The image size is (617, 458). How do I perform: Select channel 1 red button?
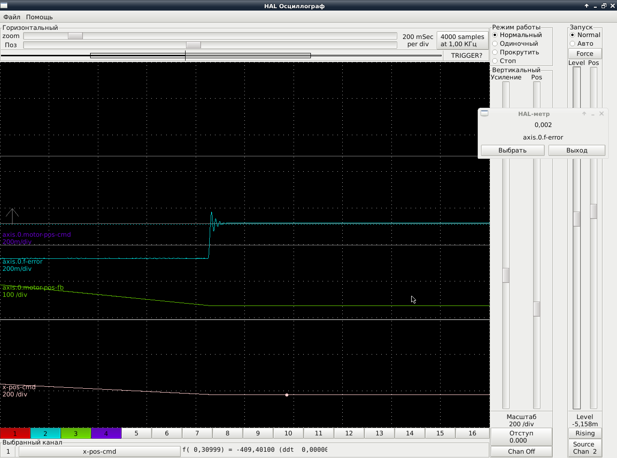(15, 433)
